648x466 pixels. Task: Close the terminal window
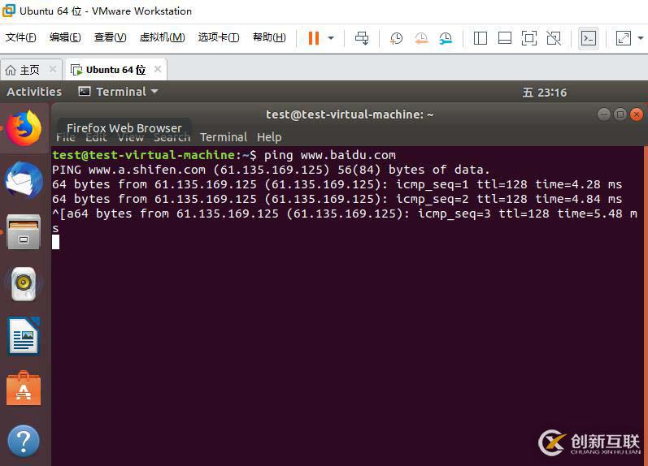point(637,114)
